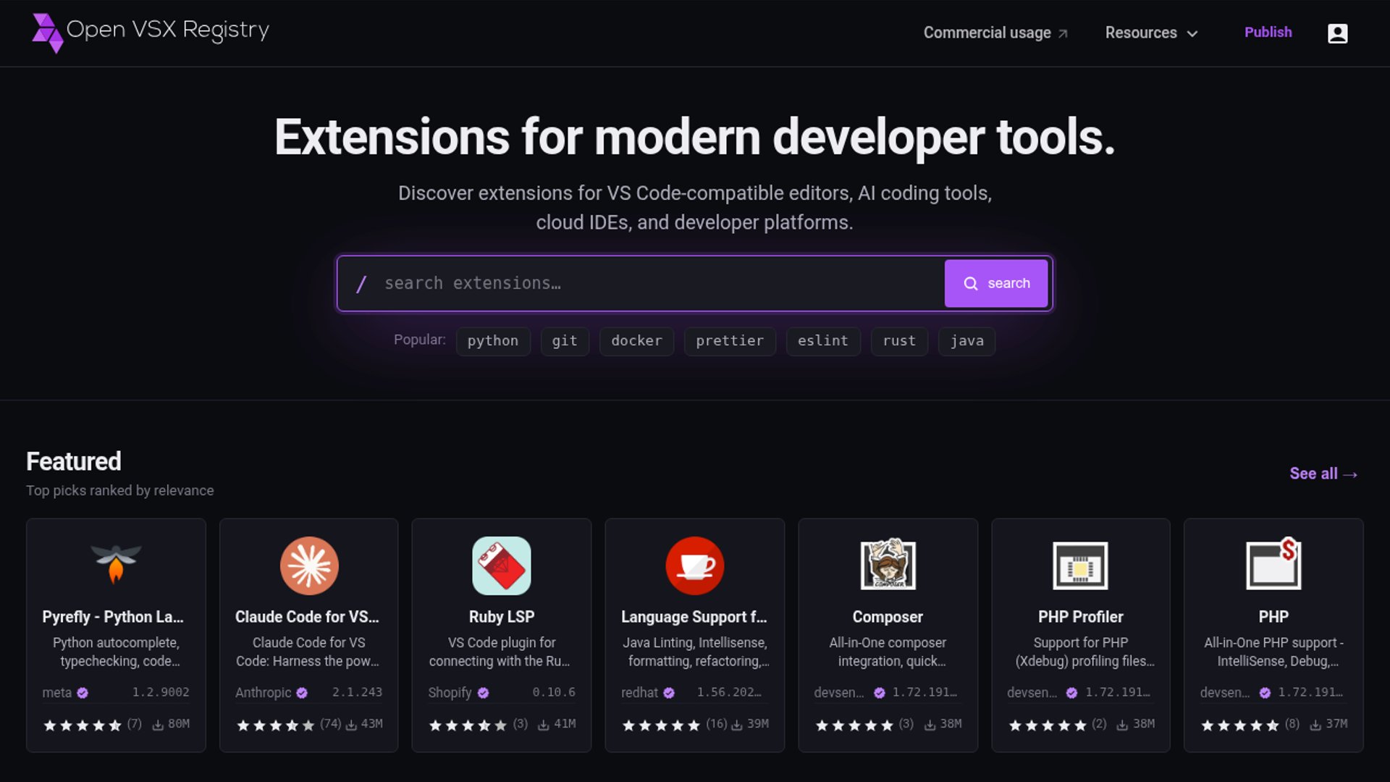Click the Ruby LSP gem icon
The width and height of the screenshot is (1390, 782).
pos(502,566)
